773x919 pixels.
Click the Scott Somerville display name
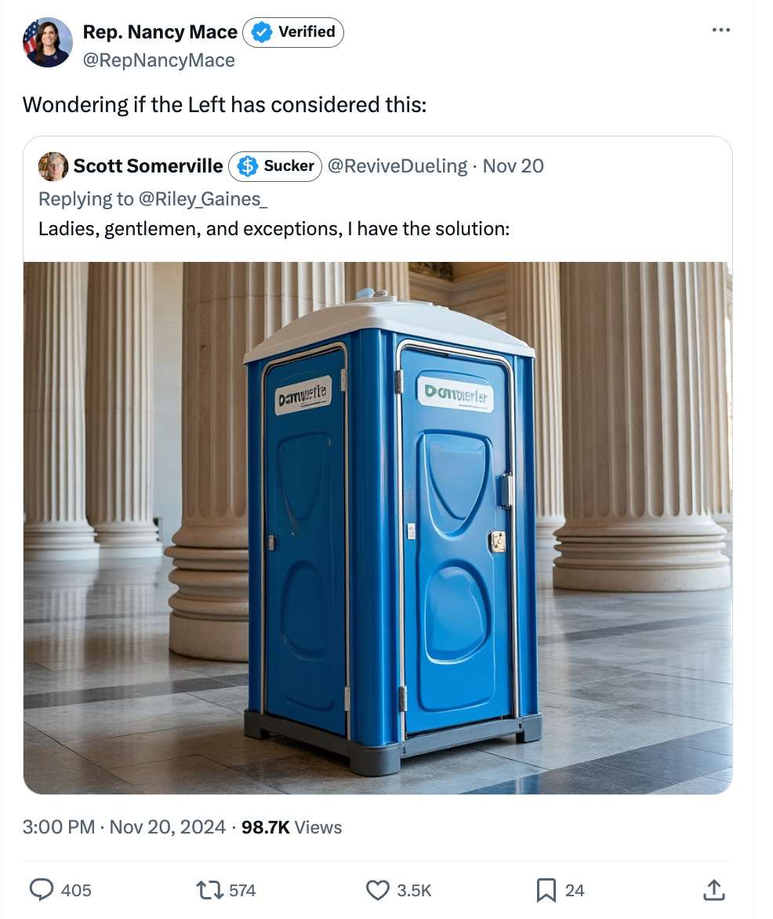pyautogui.click(x=147, y=166)
